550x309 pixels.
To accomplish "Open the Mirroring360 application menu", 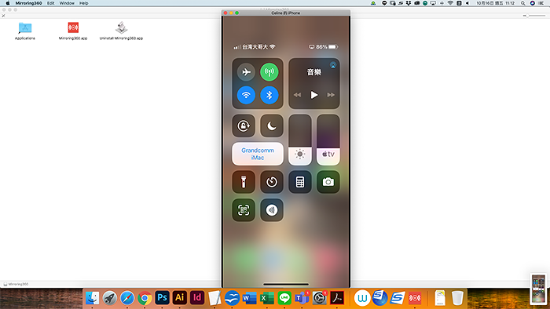I will coord(28,3).
